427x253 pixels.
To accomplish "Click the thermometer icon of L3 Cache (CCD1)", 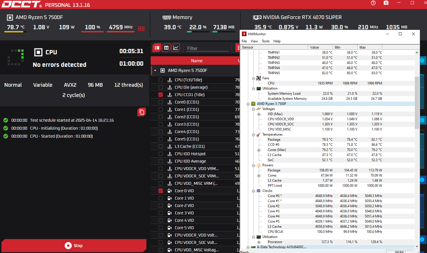I will pyautogui.click(x=170, y=146).
